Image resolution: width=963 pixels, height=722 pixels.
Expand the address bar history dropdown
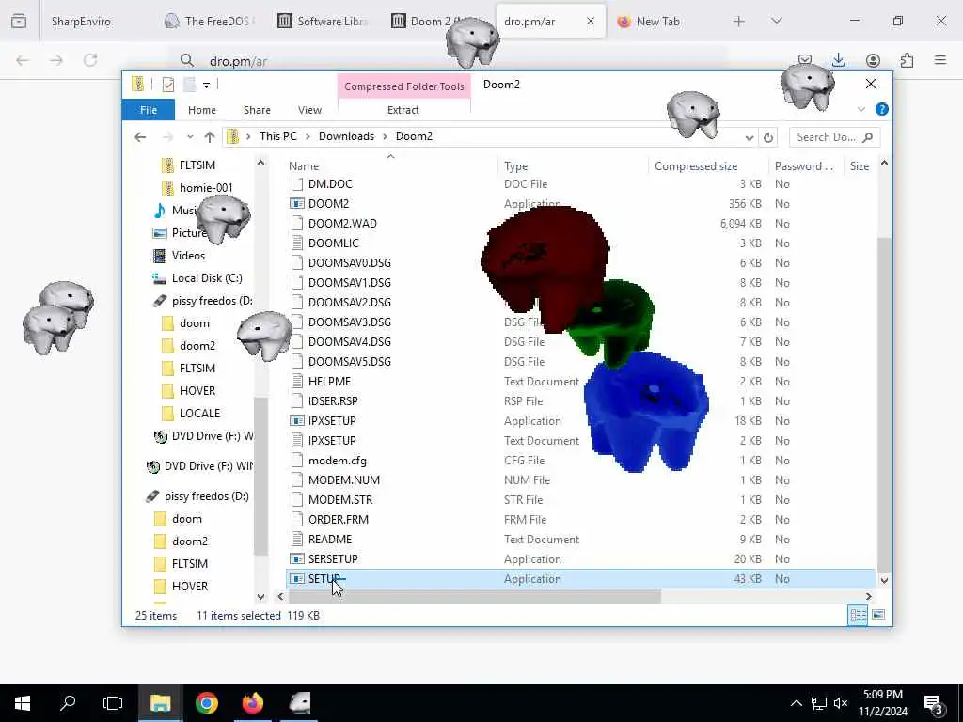click(x=749, y=137)
